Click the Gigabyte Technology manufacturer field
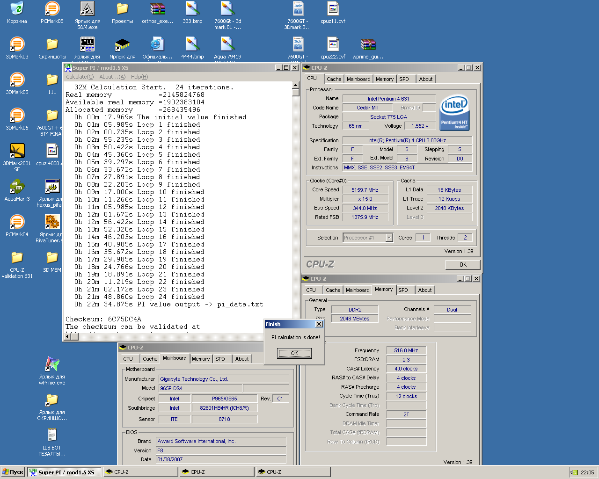599x479 pixels. [224, 379]
